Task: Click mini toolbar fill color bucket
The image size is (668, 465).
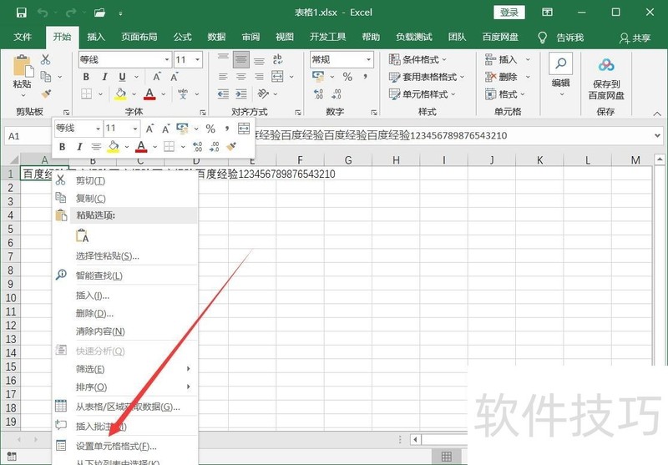Action: point(114,146)
